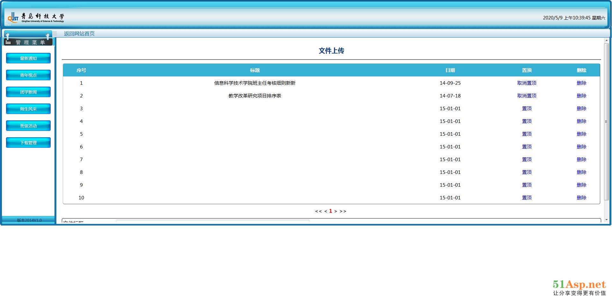Click the 管理菜单 panel header
Image resolution: width=612 pixels, height=301 pixels.
pos(28,42)
